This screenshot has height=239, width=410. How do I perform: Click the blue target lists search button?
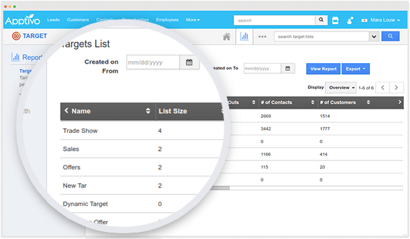[x=390, y=36]
